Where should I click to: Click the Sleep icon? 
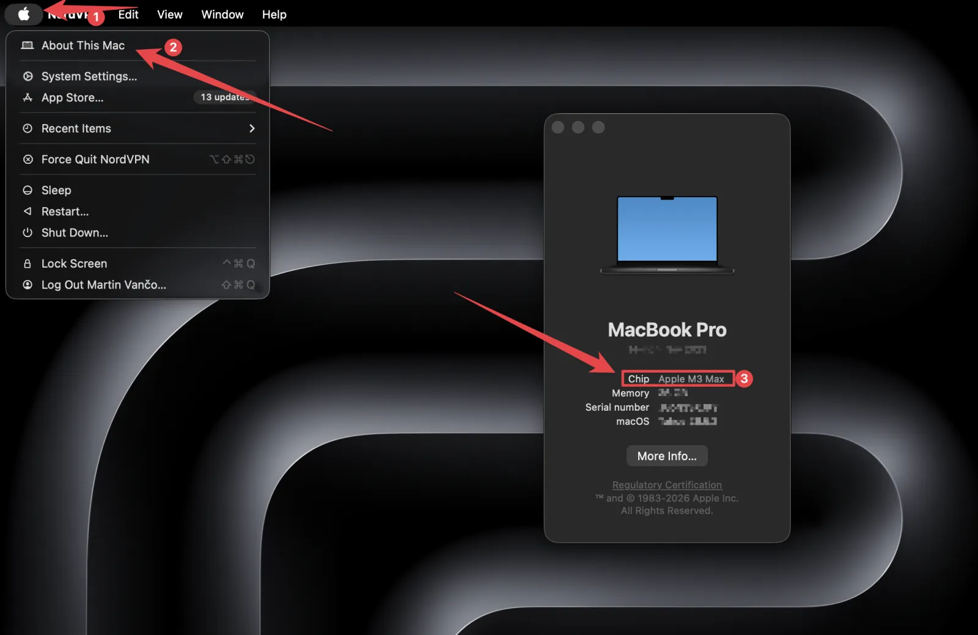coord(28,190)
